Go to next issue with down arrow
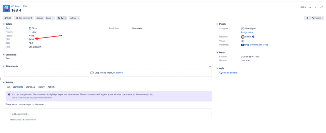The width and height of the screenshot is (326, 133). [x=316, y=7]
